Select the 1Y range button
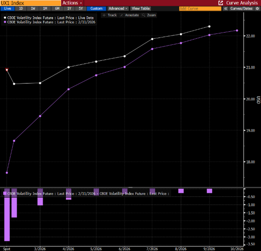Viewport: 261px width, 251px height. 68,9
